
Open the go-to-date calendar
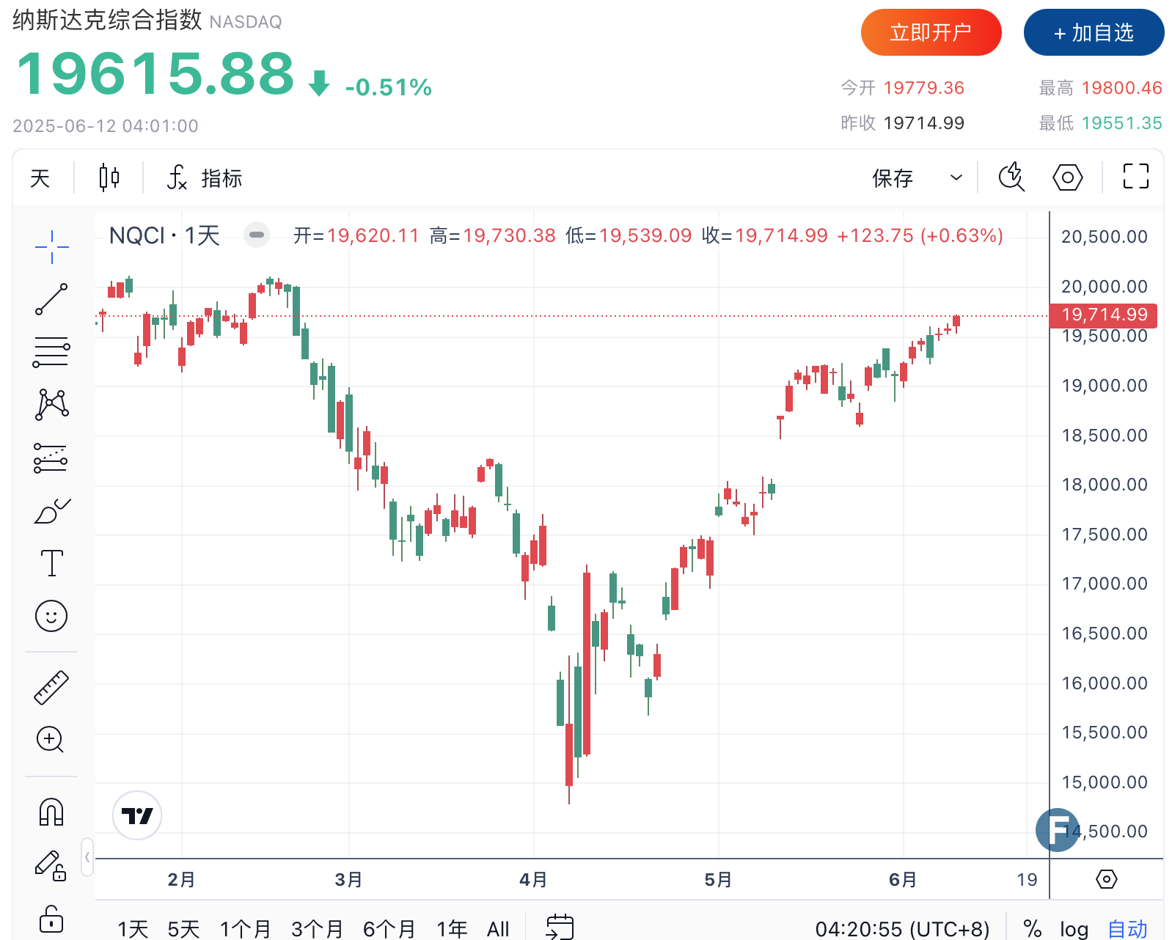tap(560, 928)
